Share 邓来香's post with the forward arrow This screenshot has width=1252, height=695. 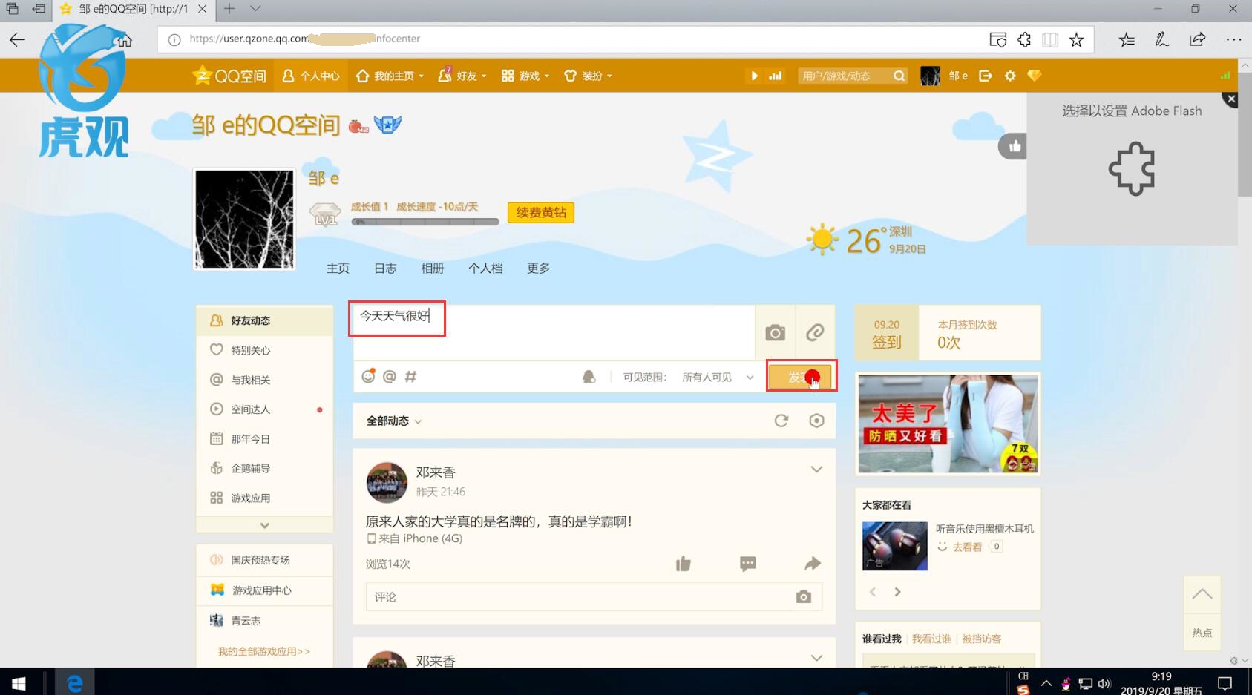click(x=813, y=564)
